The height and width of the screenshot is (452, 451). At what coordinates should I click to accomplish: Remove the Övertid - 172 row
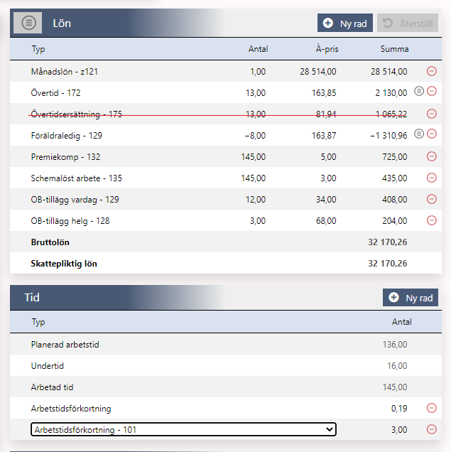pos(431,92)
